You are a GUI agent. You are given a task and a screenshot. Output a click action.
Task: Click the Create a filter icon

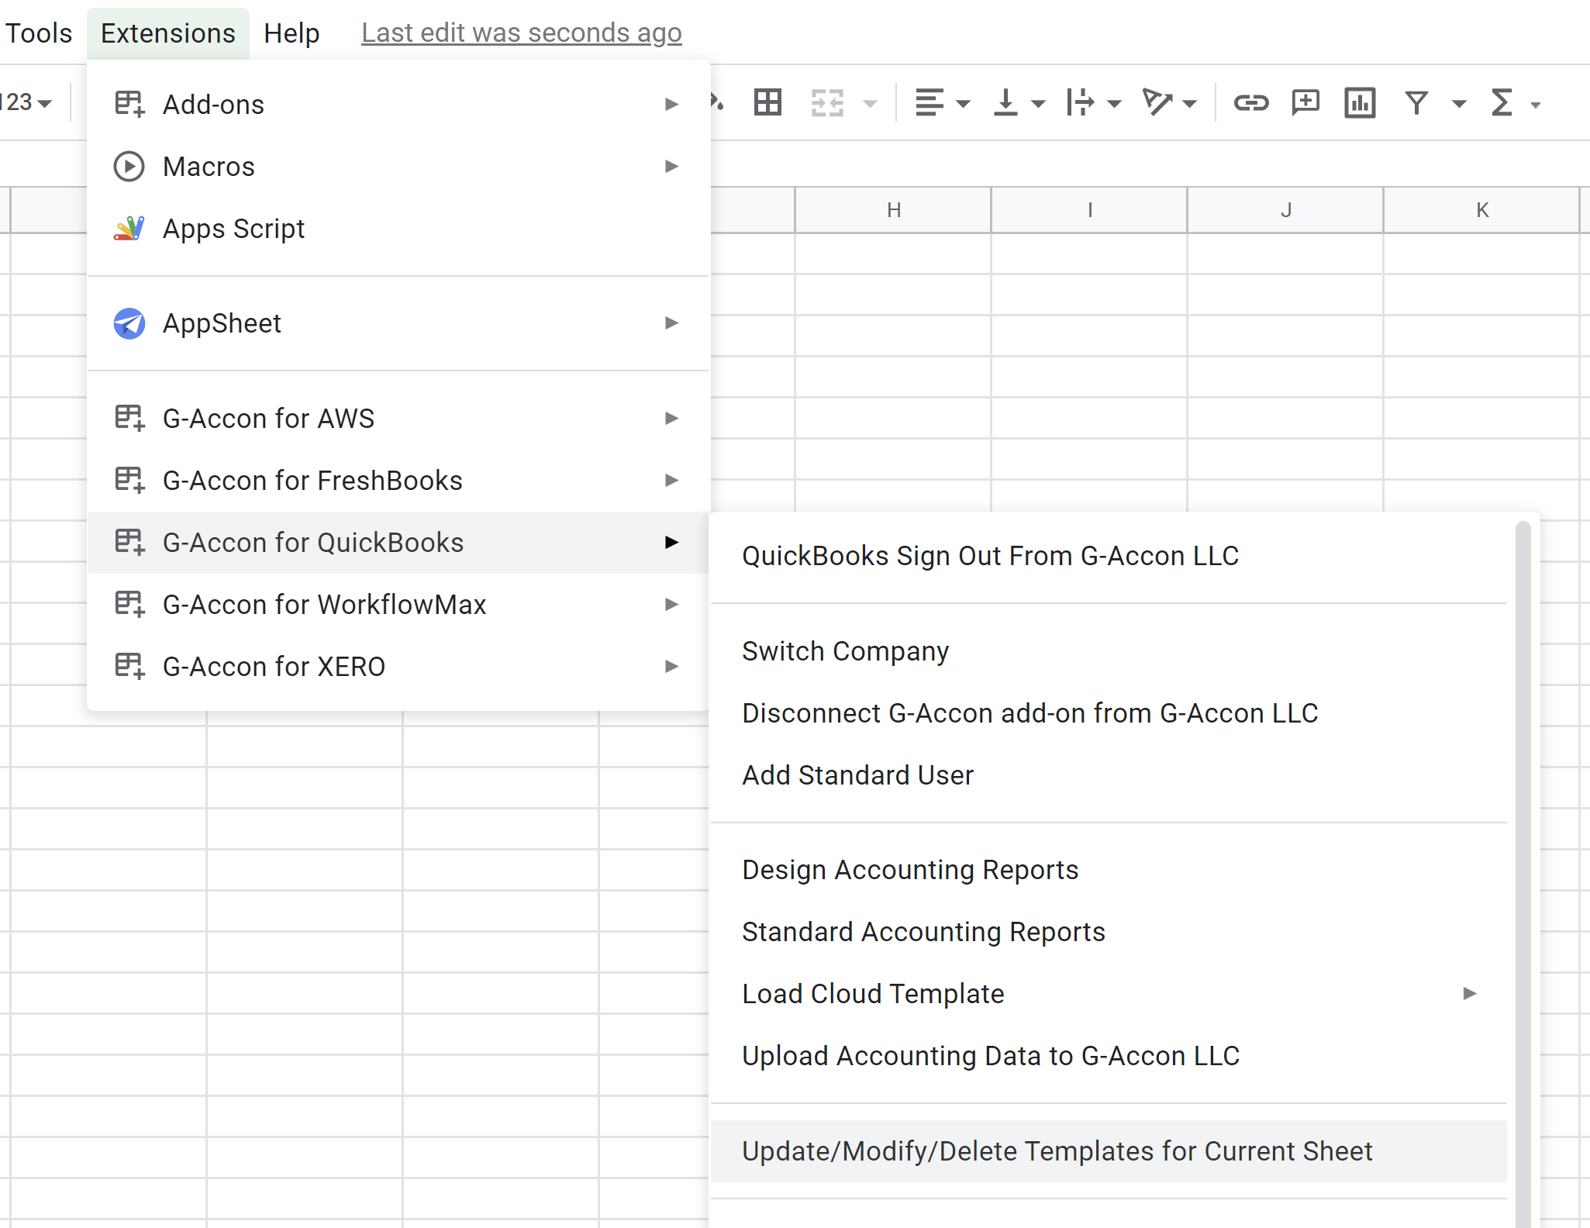click(1417, 102)
